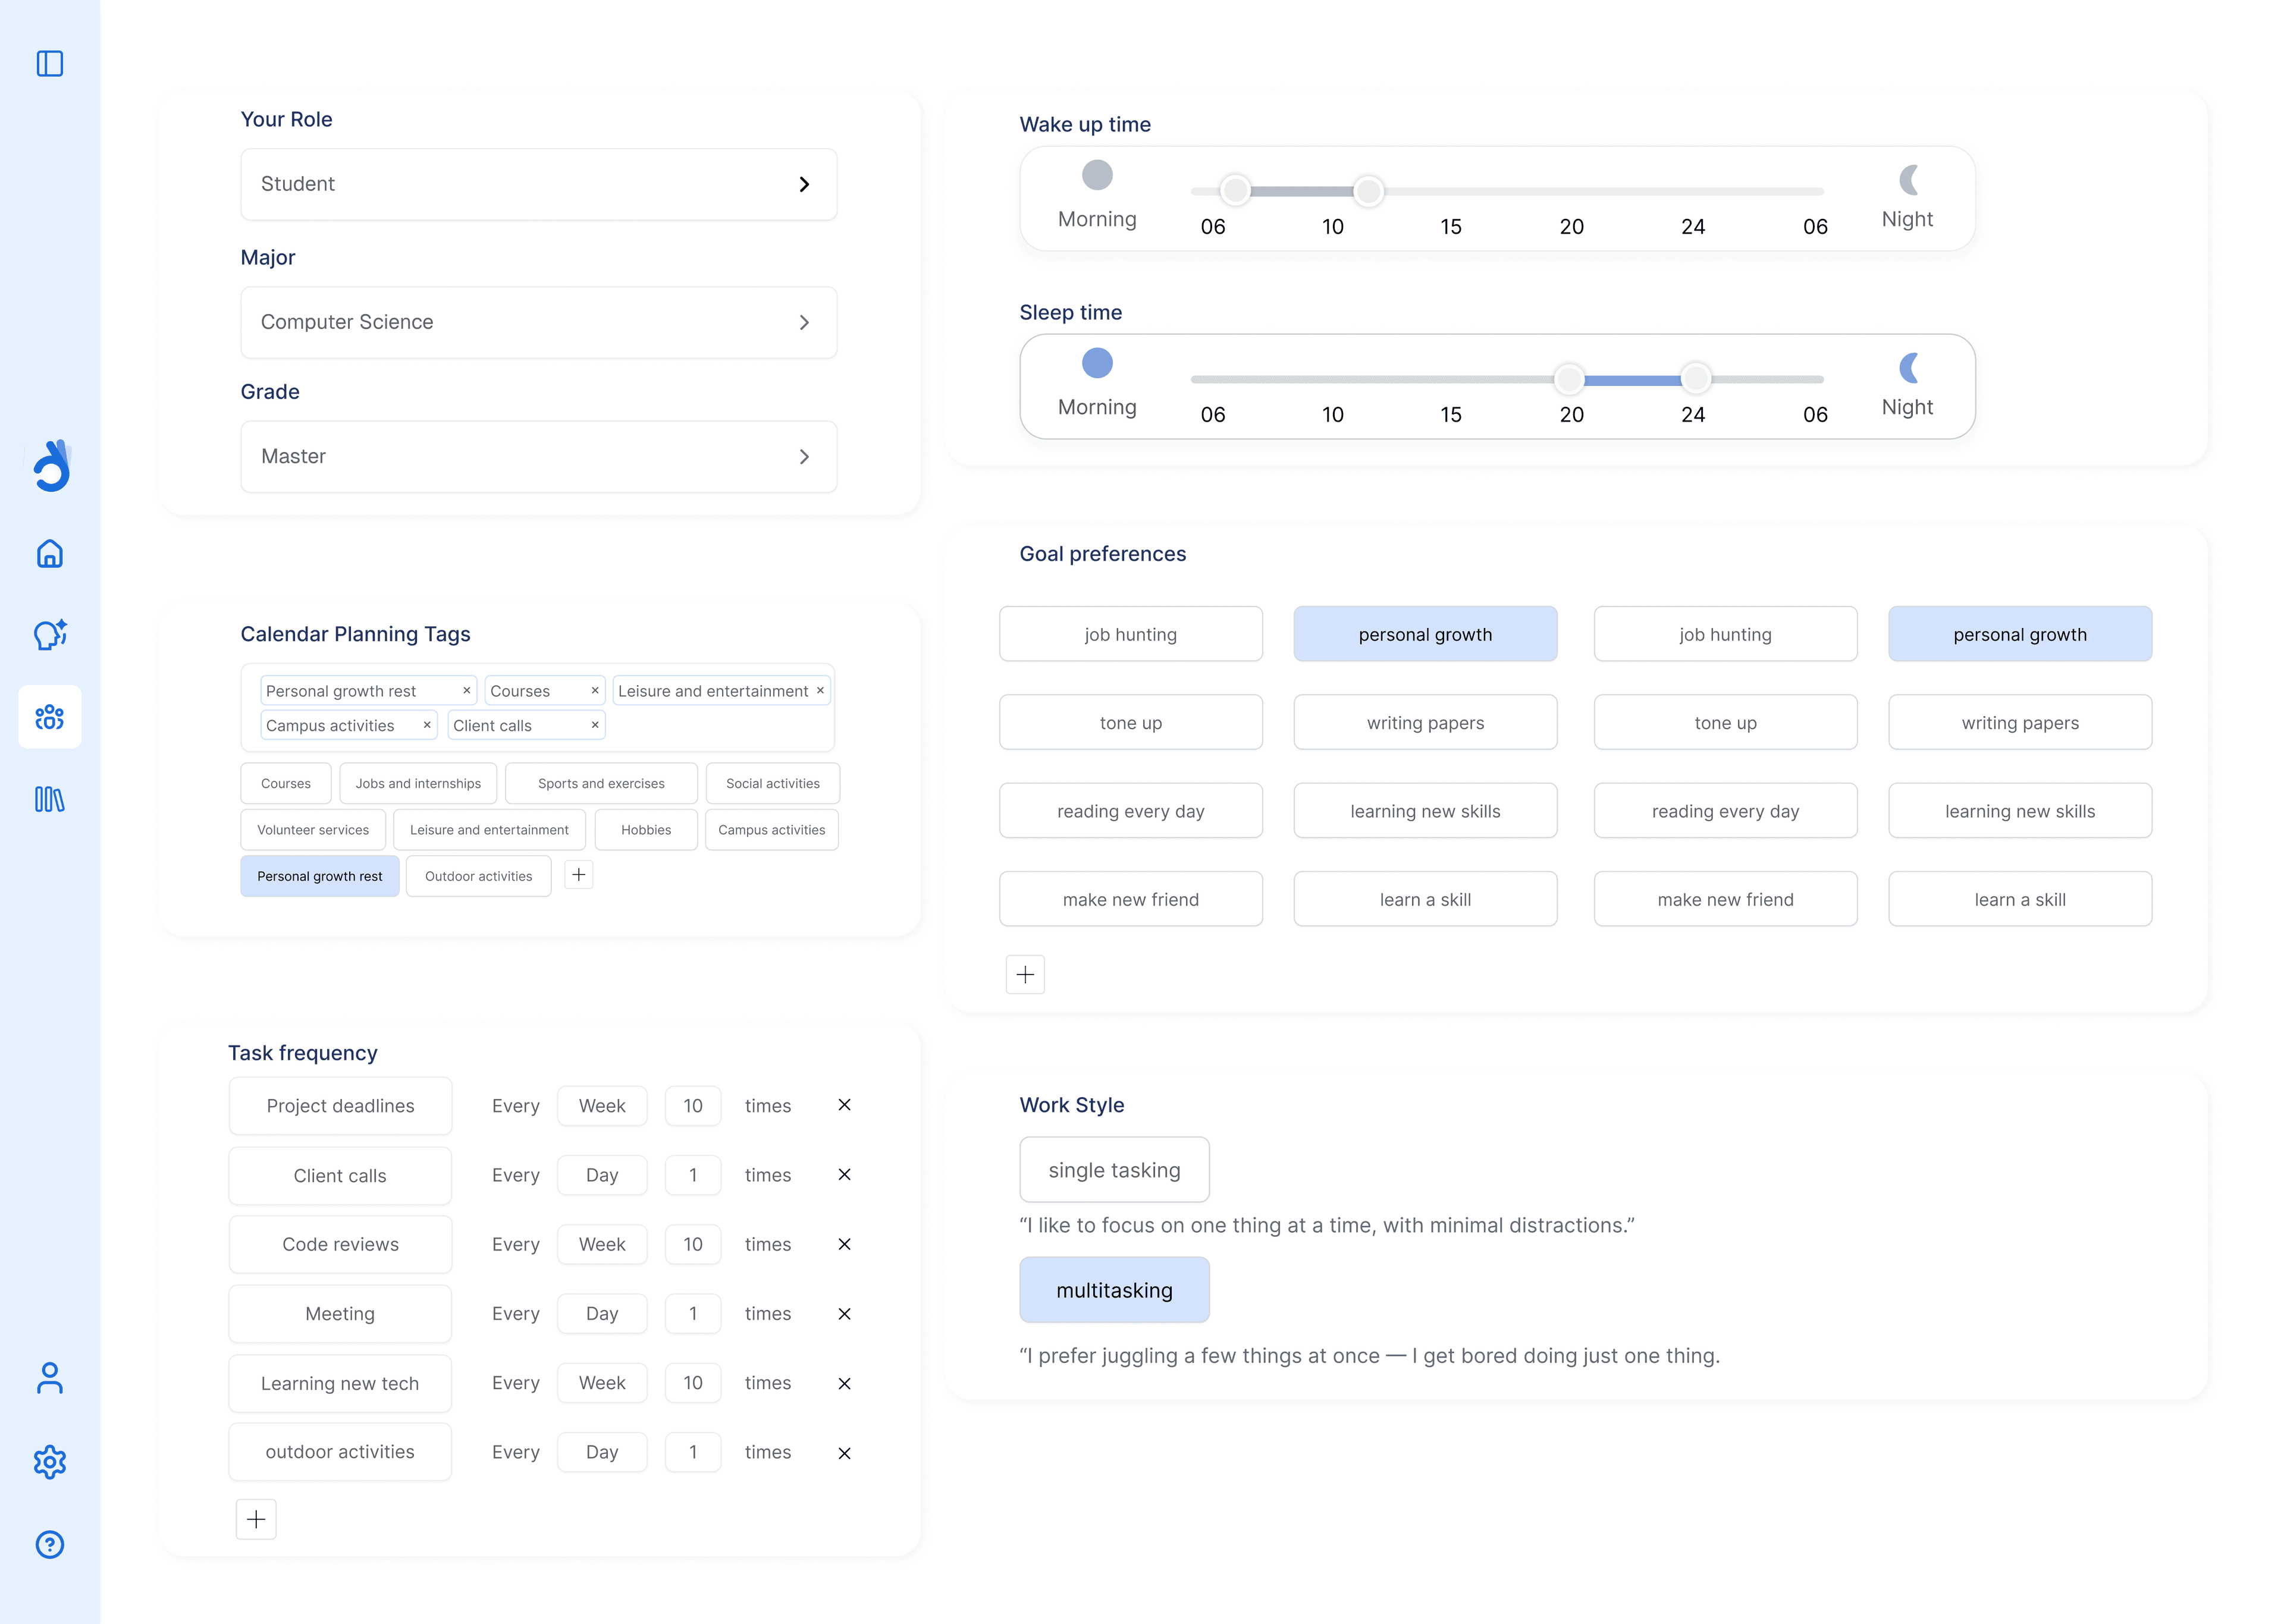Screen dimensions: 2284x1624
Task: Toggle the Personal growth rest tag
Action: [319, 875]
